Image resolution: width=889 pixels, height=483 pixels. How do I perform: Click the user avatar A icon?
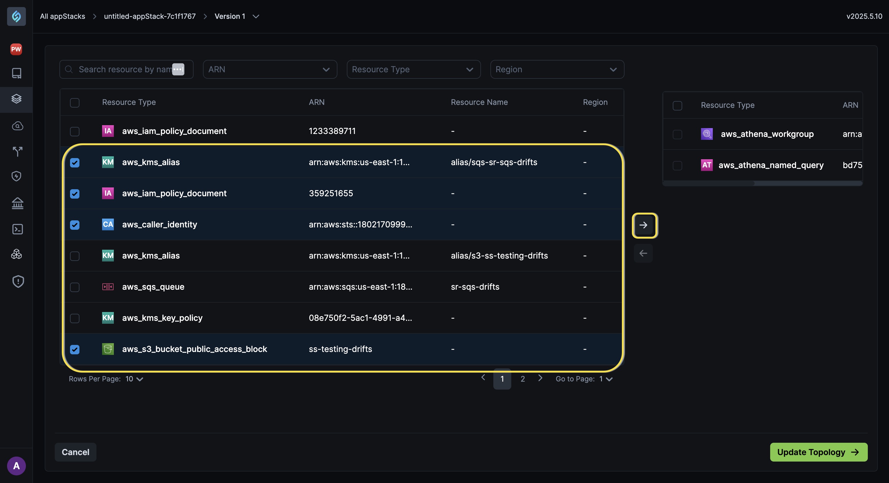pyautogui.click(x=16, y=466)
